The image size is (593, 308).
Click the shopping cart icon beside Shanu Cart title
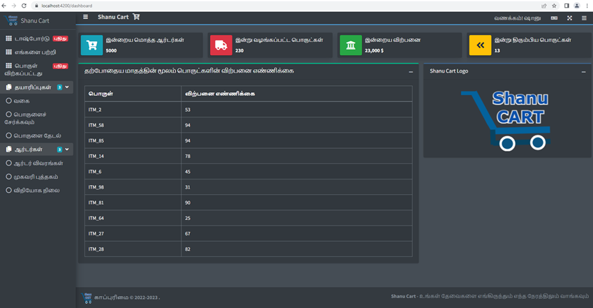[136, 17]
